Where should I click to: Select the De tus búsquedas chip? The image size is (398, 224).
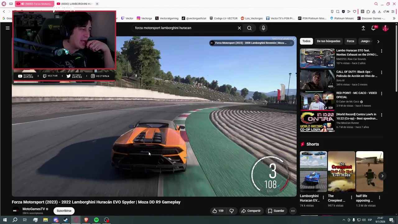point(328,41)
